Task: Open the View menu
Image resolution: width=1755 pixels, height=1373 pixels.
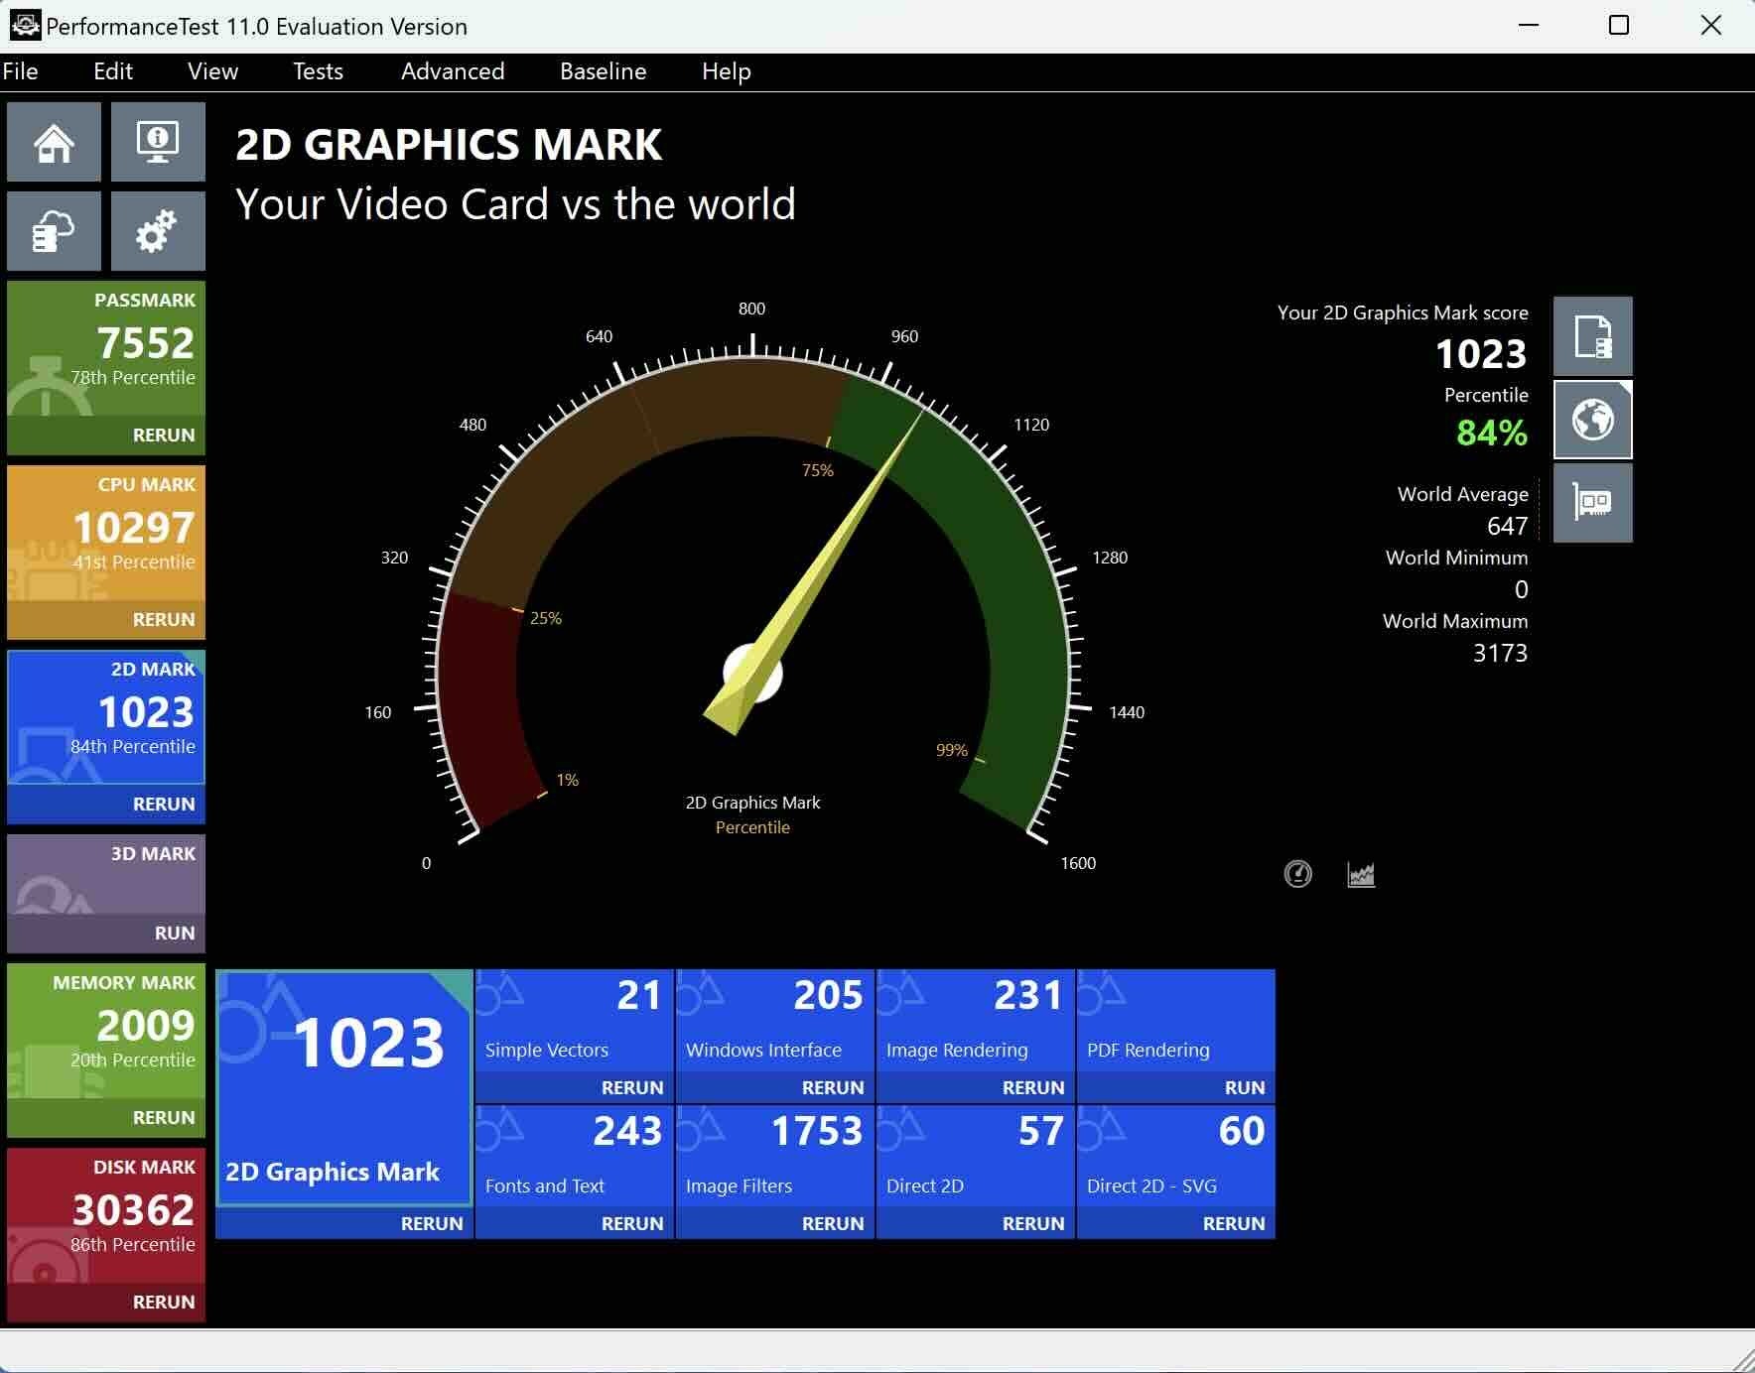Action: 212,71
